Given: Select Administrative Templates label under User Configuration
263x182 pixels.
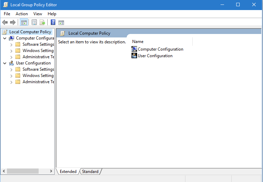Looking at the screenshot, I should [38, 82].
